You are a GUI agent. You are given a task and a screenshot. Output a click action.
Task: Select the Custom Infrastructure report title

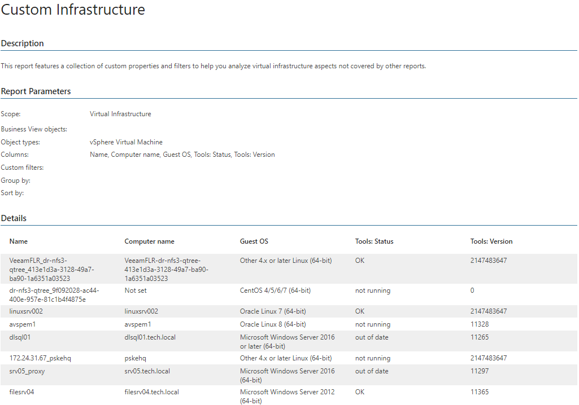tap(73, 9)
